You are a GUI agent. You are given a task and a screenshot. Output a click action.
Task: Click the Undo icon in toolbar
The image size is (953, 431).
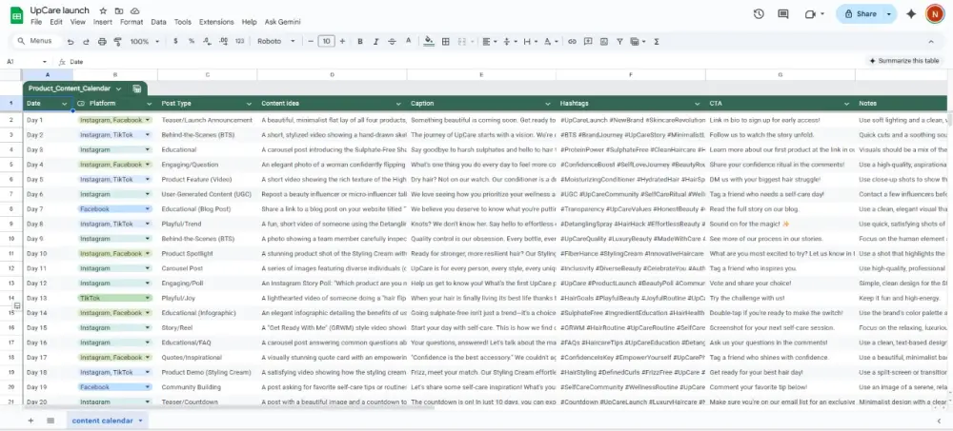71,41
